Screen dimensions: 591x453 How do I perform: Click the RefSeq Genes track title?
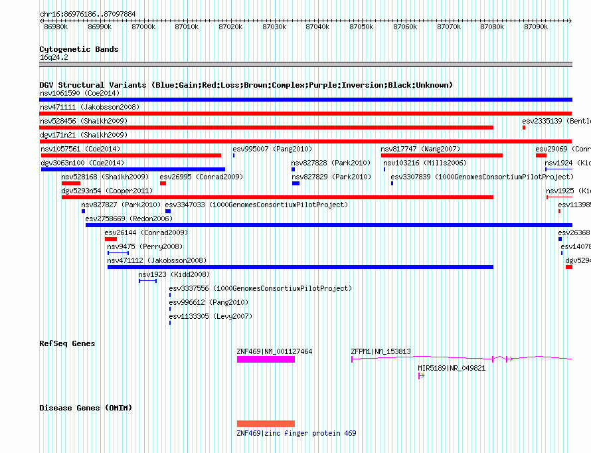[67, 343]
